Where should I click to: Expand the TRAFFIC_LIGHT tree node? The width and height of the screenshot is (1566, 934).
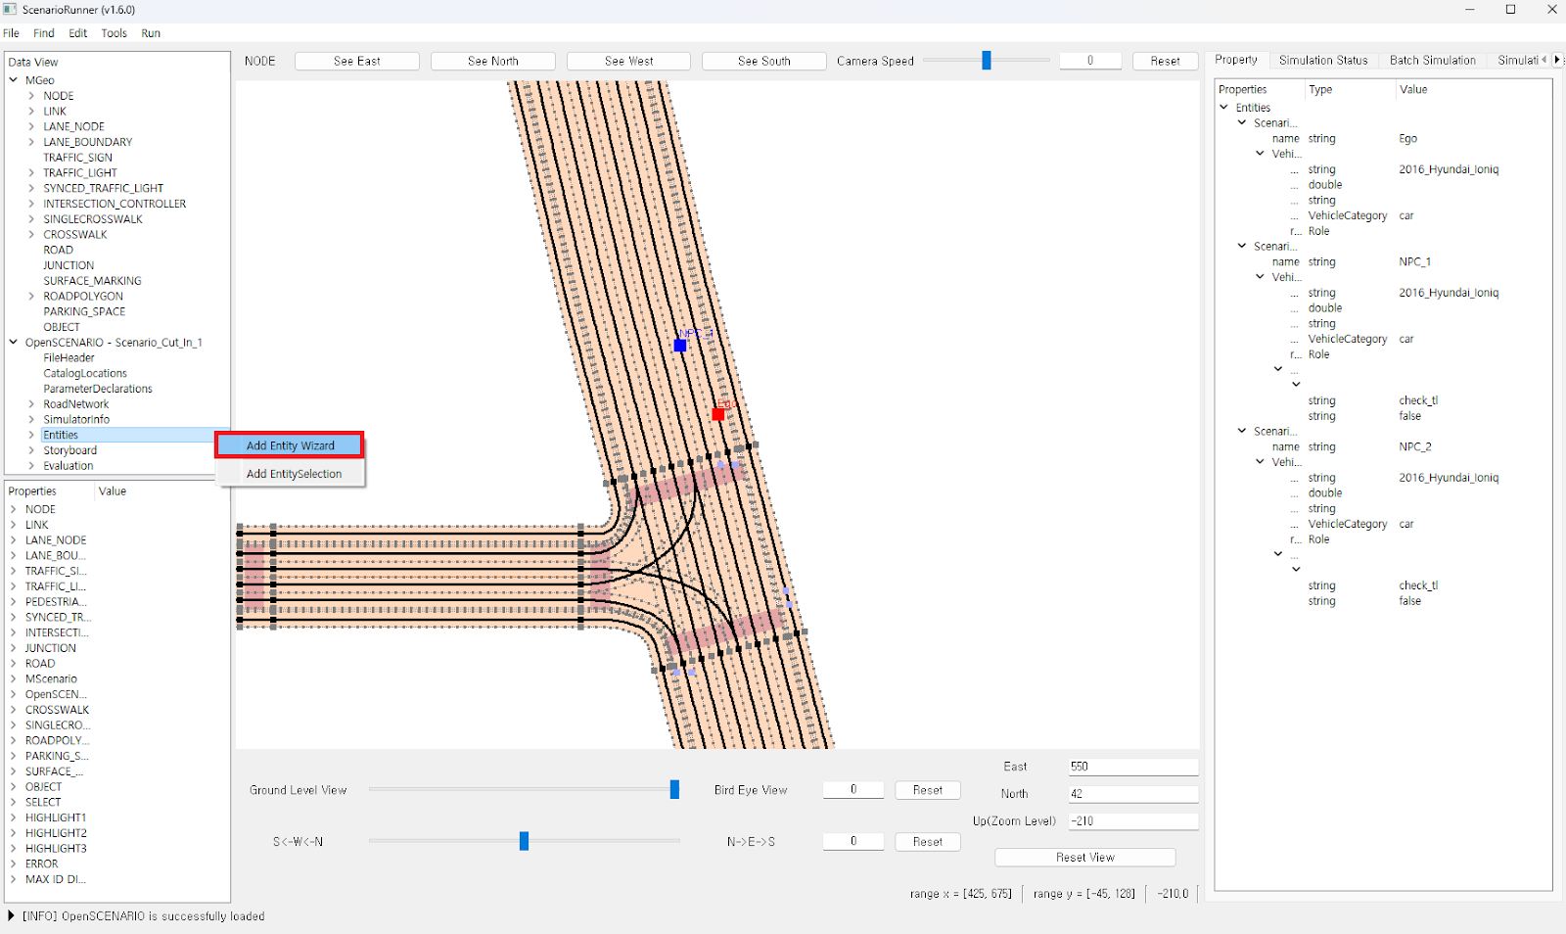click(x=31, y=173)
